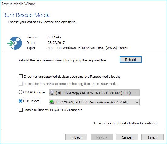Screen dimensions: 167x144
Task: Click the Auto-built Windows PE type text
Action: pyautogui.click(x=88, y=48)
